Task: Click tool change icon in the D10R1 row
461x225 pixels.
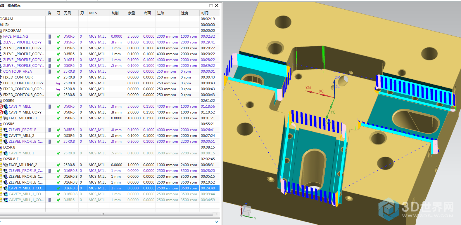Action: (50, 60)
